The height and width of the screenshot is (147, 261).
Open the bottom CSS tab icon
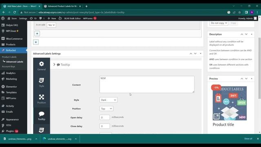point(42,130)
